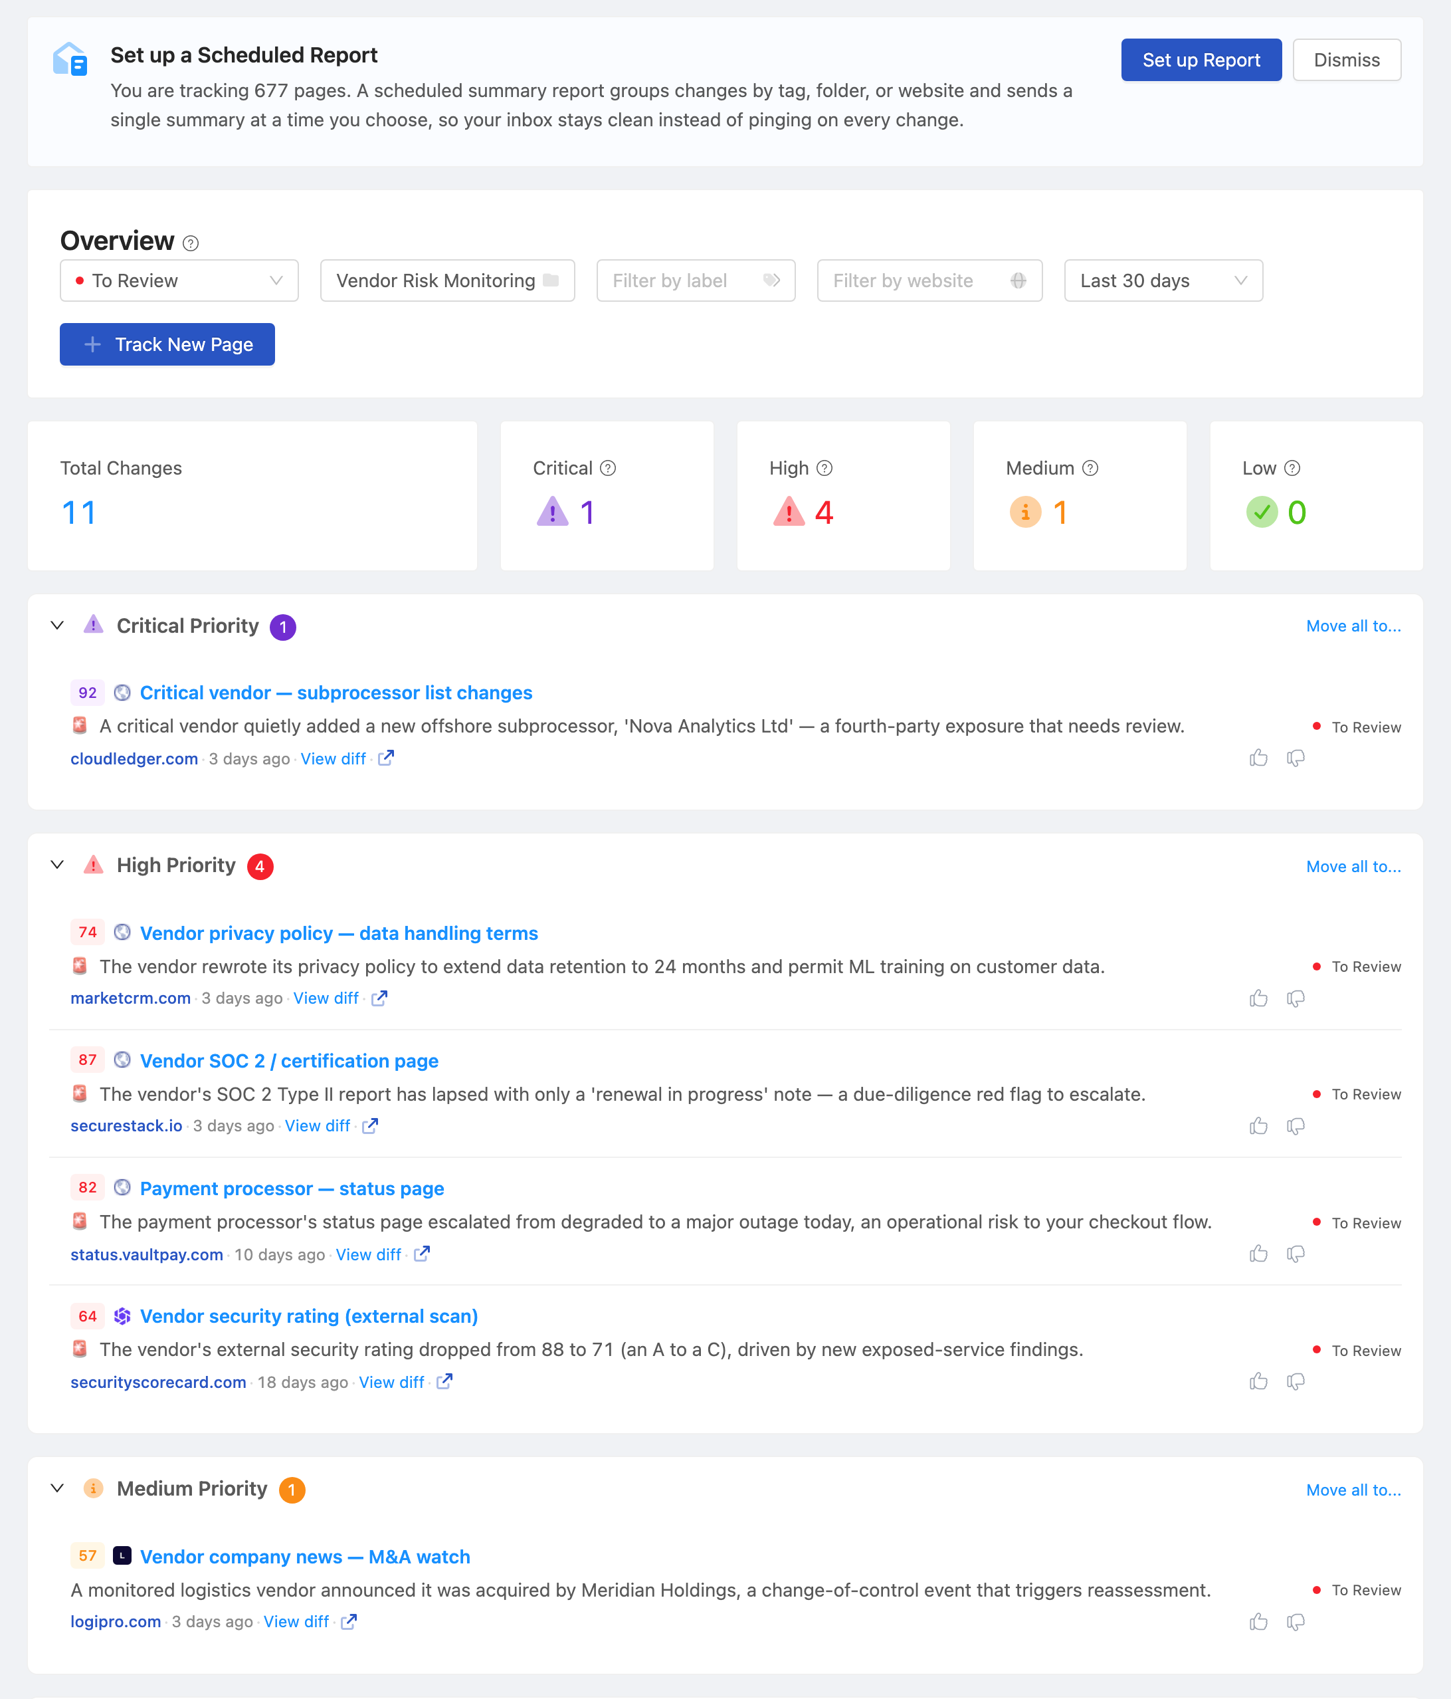
Task: Open the Overview help icon
Action: pyautogui.click(x=190, y=243)
